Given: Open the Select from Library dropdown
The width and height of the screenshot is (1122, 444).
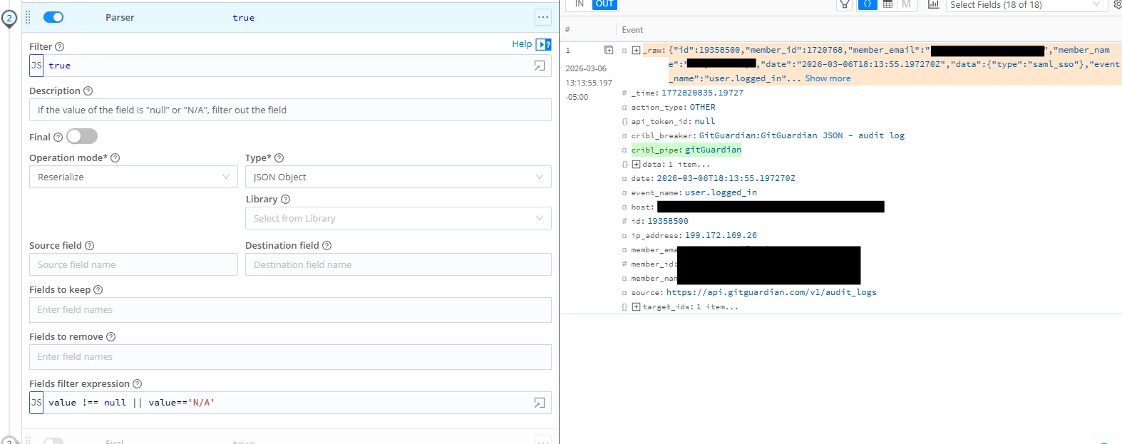Looking at the screenshot, I should point(398,218).
